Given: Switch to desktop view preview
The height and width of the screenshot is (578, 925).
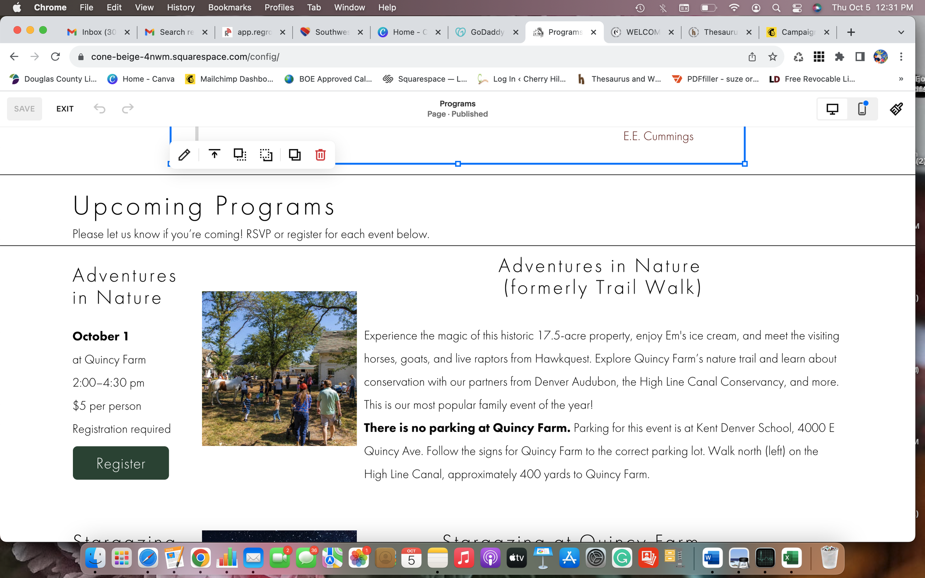Looking at the screenshot, I should click(832, 109).
